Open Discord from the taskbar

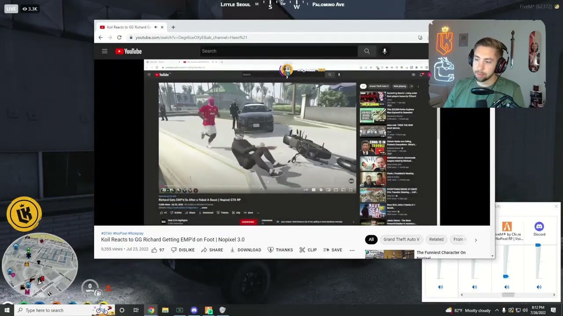[x=194, y=310]
